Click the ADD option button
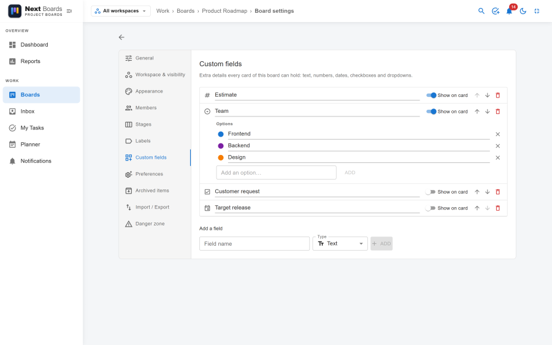The image size is (552, 345). tap(350, 173)
